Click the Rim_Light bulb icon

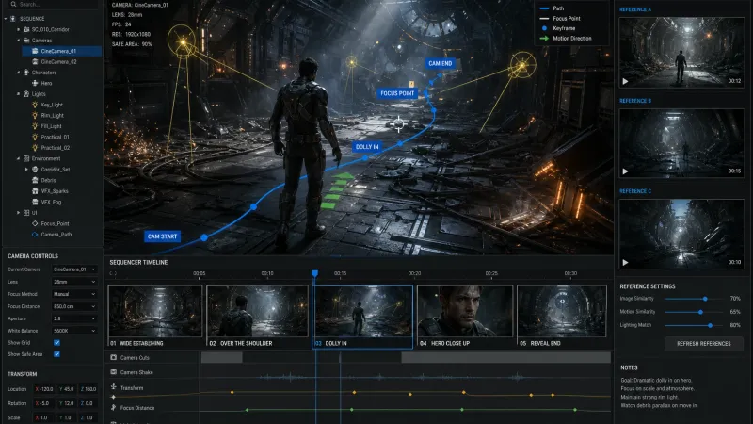click(x=35, y=115)
